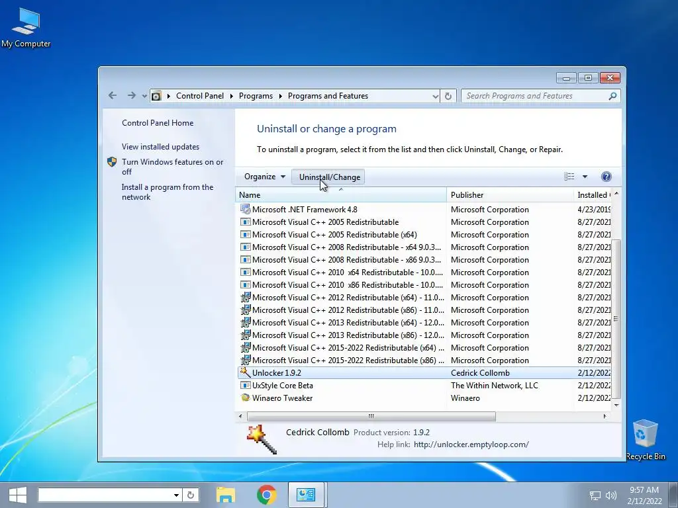Click the vertical scrollbar down arrow
This screenshot has height=508, width=678.
616,405
